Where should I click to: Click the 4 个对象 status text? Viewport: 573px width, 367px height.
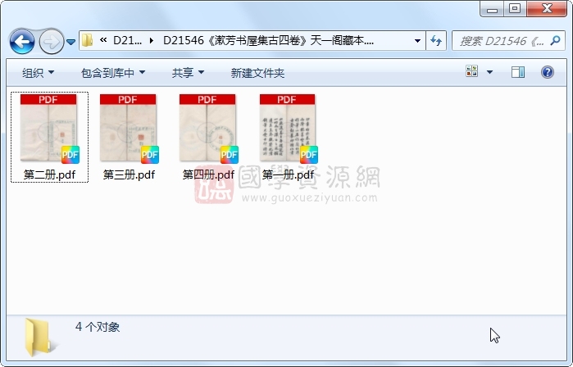tap(98, 327)
